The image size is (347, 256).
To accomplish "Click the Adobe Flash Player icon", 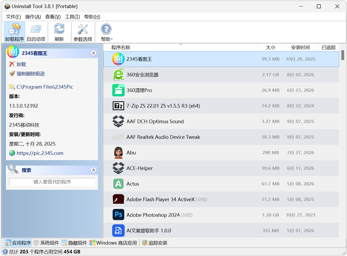I will [x=118, y=199].
